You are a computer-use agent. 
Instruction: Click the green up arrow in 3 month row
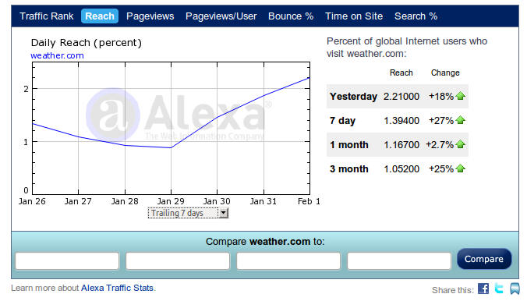coord(461,168)
